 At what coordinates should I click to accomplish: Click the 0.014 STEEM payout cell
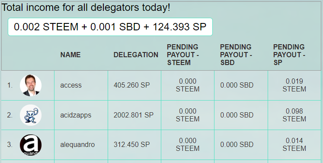point(294,145)
